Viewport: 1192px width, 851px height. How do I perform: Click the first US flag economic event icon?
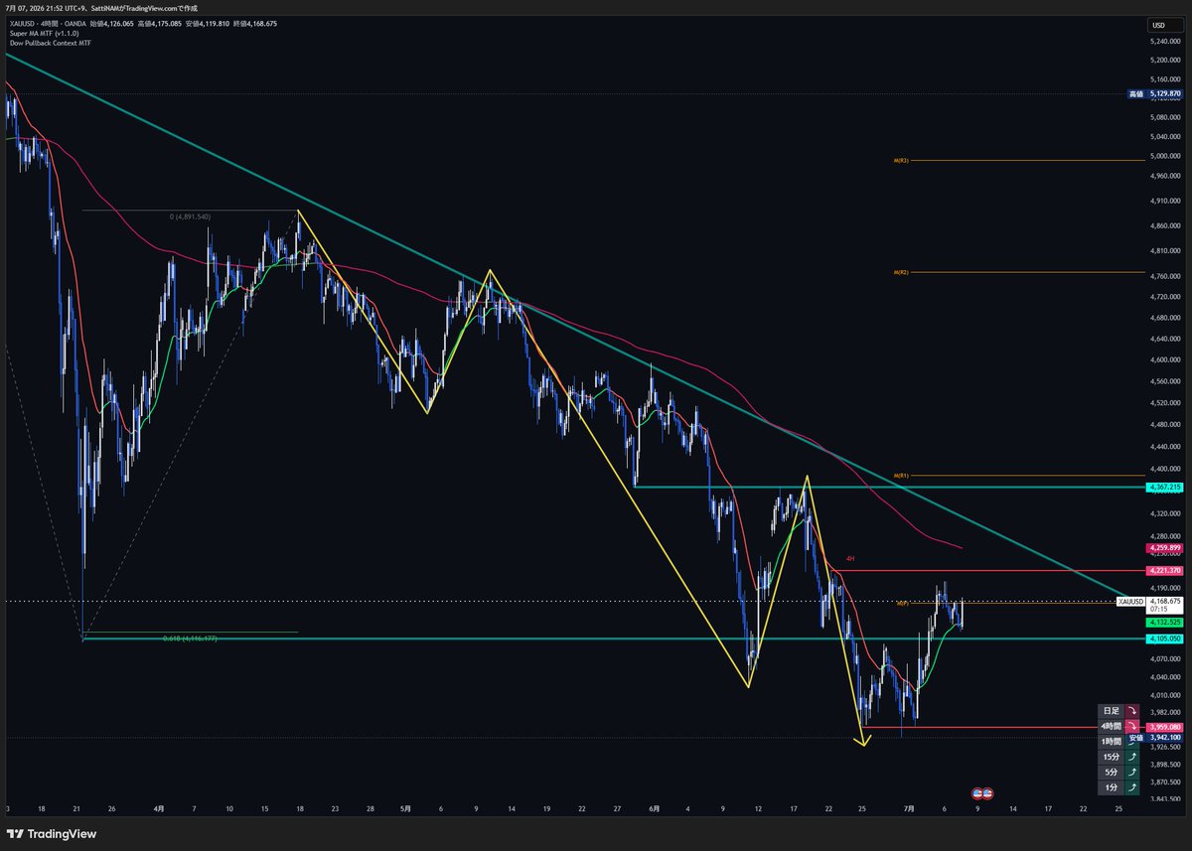977,793
